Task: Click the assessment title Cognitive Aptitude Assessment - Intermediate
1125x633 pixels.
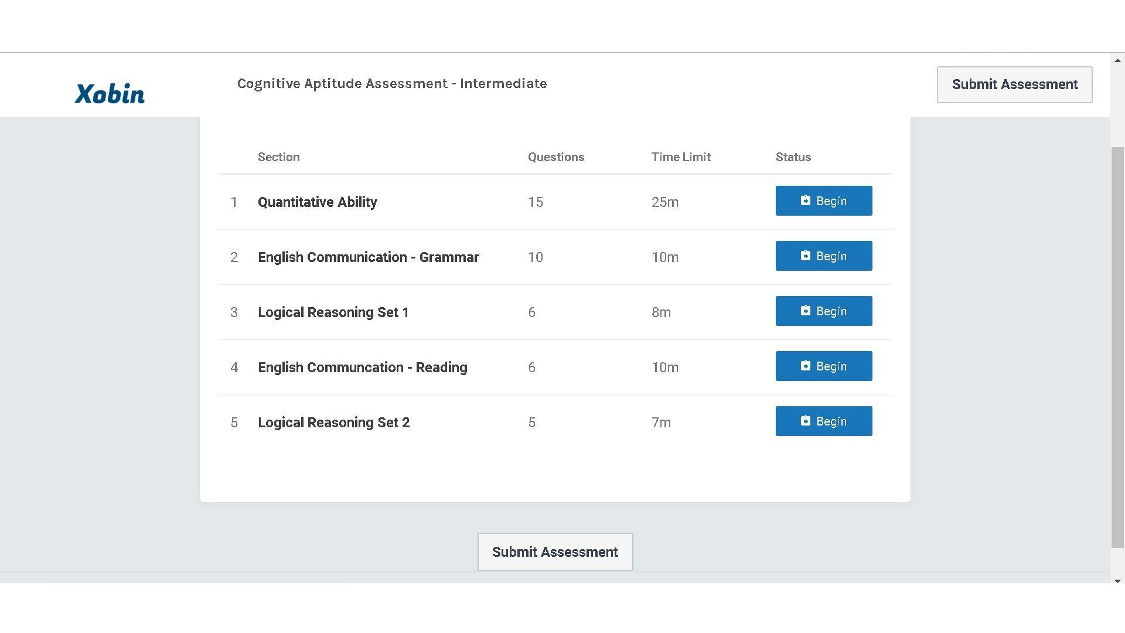Action: tap(392, 83)
